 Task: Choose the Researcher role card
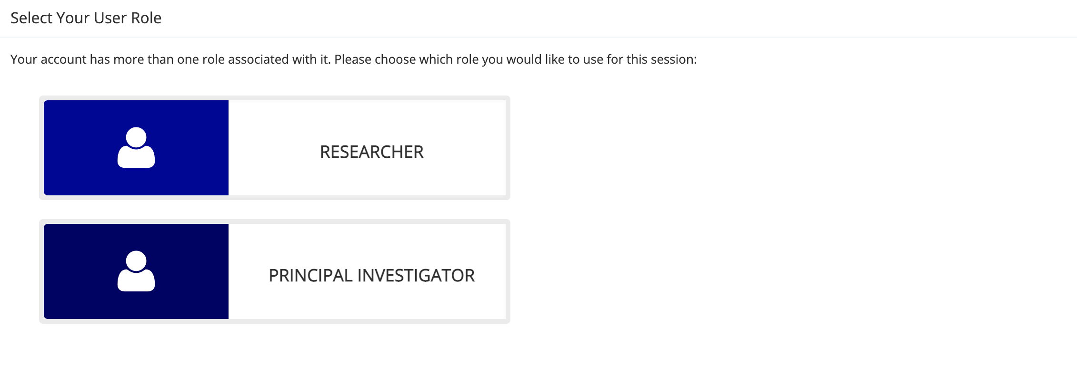[x=275, y=148]
